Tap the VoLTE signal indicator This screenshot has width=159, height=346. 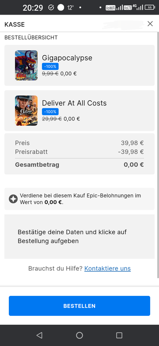pyautogui.click(x=128, y=8)
